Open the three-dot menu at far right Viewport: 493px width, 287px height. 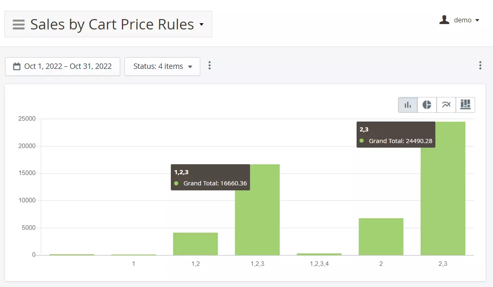coord(480,66)
